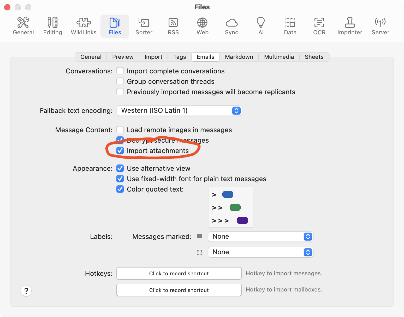Record hotkey for importing messages
The height and width of the screenshot is (317, 404).
click(x=179, y=274)
